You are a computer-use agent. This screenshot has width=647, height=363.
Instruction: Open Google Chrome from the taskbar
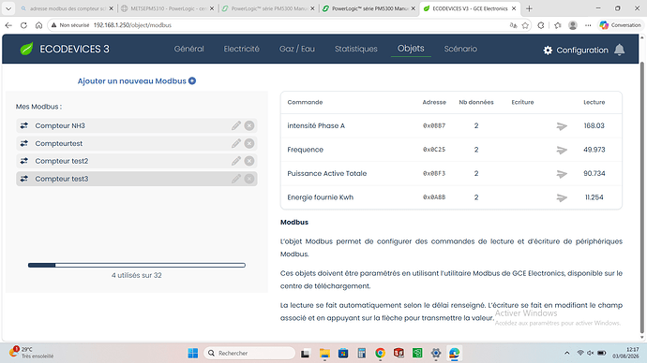[x=380, y=353]
